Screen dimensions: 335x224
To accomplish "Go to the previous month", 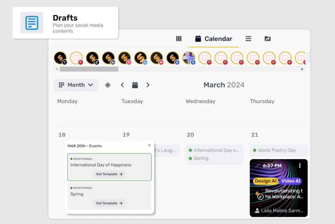I will 122,85.
